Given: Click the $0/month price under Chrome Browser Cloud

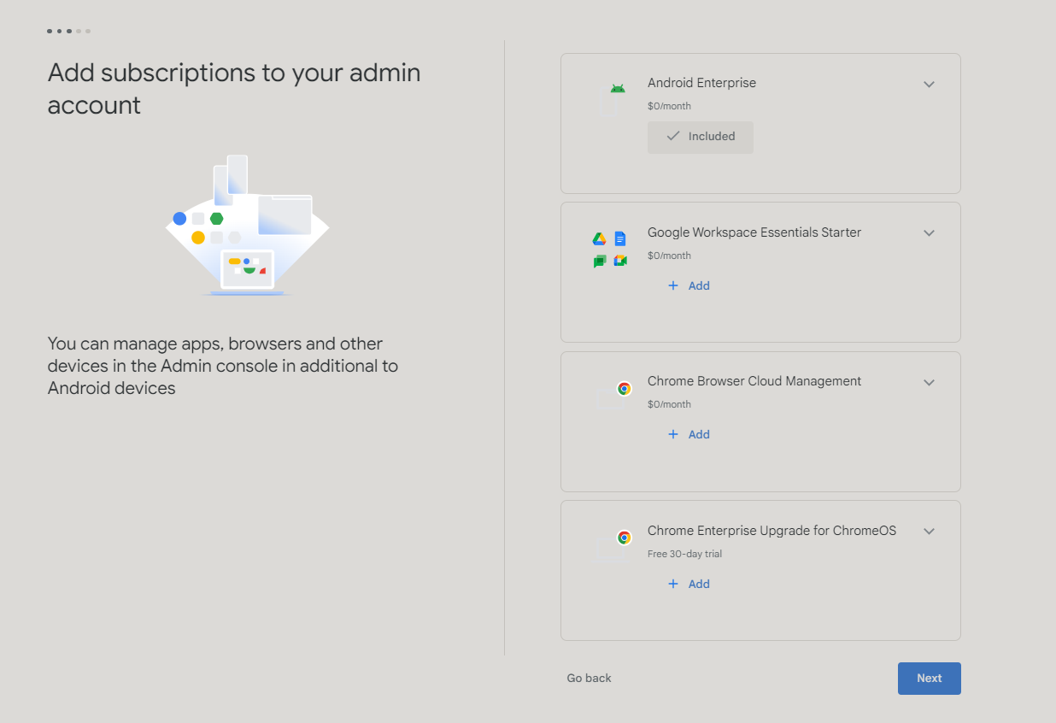Looking at the screenshot, I should pyautogui.click(x=669, y=404).
